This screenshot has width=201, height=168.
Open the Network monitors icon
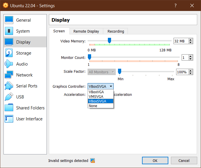[9, 75]
